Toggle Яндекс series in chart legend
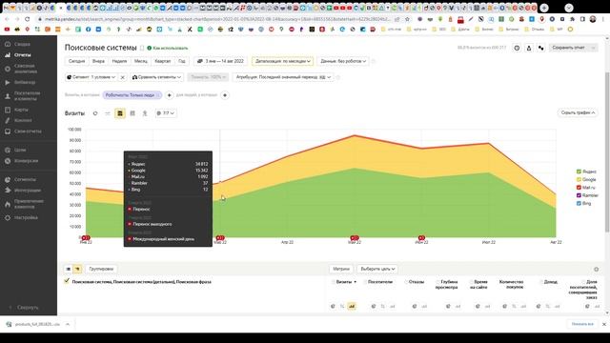The image size is (610, 343). coord(586,171)
